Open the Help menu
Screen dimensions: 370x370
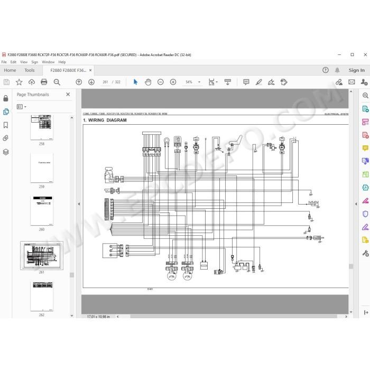pyautogui.click(x=62, y=62)
